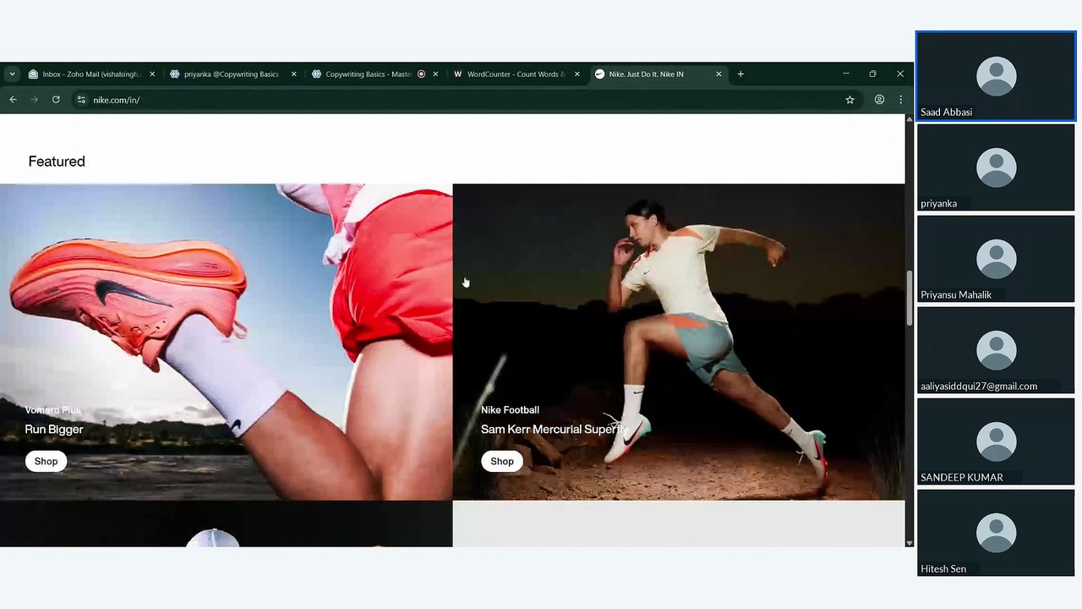Open the orange running shoe featured image
The width and height of the screenshot is (1082, 609).
226,342
